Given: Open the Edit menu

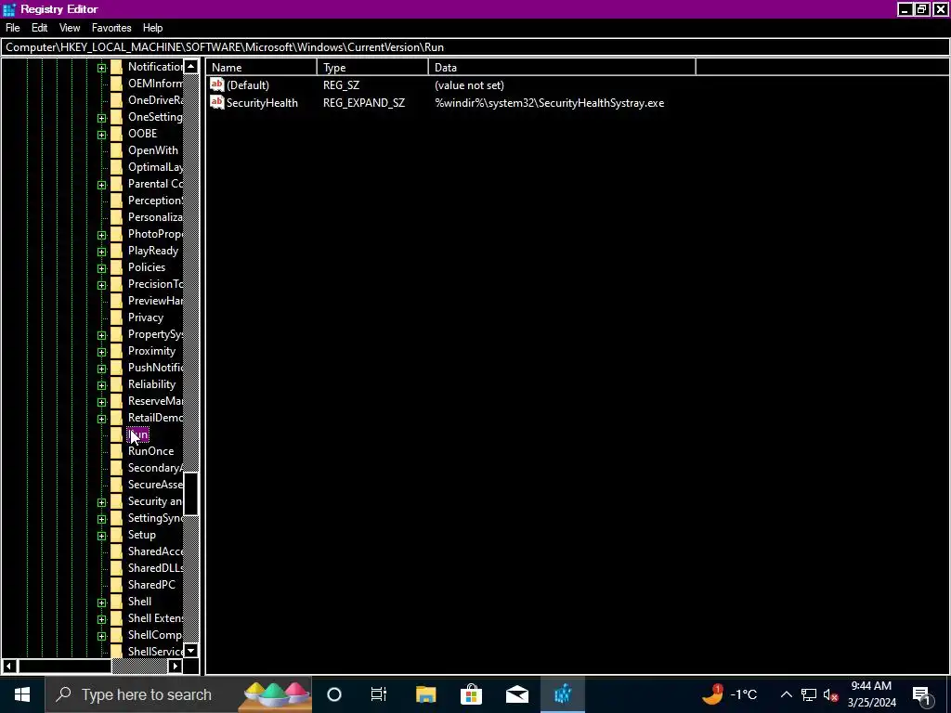Looking at the screenshot, I should pyautogui.click(x=39, y=28).
